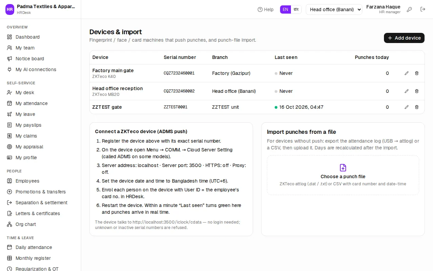Click the Farzana Haque user name
The height and width of the screenshot is (271, 433).
383,7
